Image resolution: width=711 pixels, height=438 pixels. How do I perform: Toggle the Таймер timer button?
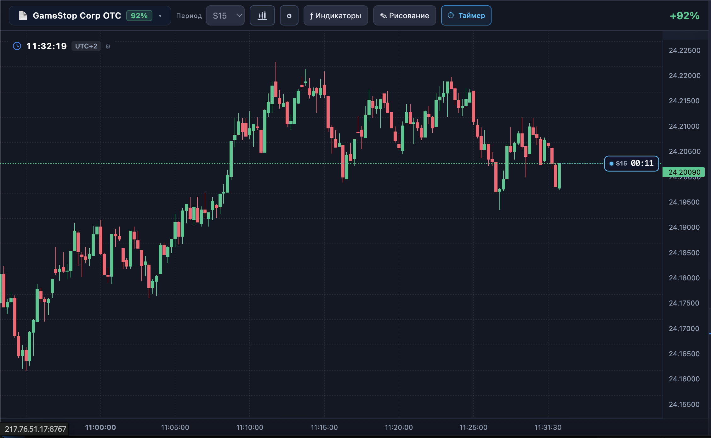pos(466,15)
